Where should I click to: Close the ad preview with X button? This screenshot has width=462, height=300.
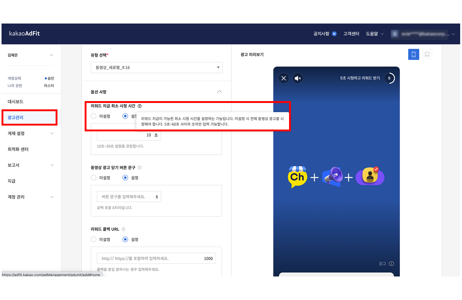[x=284, y=78]
